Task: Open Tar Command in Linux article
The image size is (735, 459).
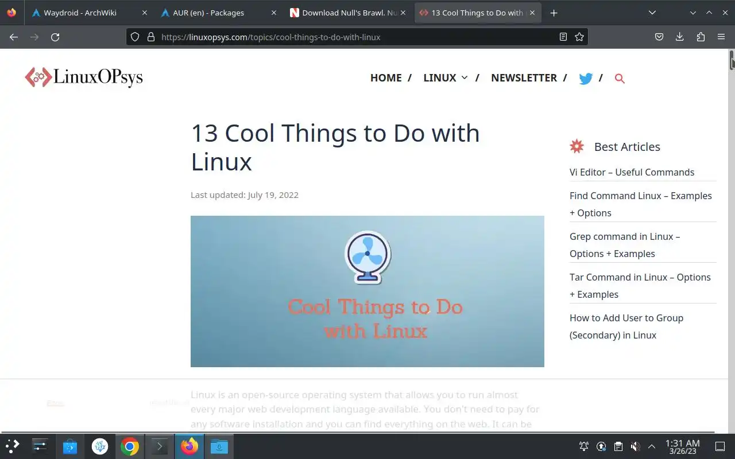Action: [x=640, y=286]
